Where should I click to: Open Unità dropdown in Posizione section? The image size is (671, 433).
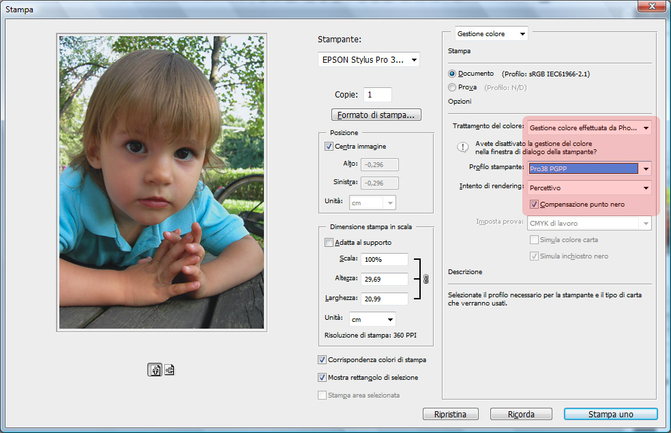tap(372, 203)
